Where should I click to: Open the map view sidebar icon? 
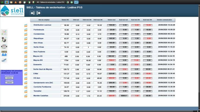4,32
